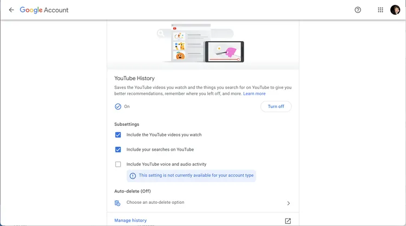The height and width of the screenshot is (226, 406).
Task: Expand the auto-delete chevron arrow
Action: point(288,203)
